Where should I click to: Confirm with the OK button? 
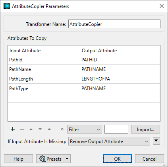(x=117, y=159)
